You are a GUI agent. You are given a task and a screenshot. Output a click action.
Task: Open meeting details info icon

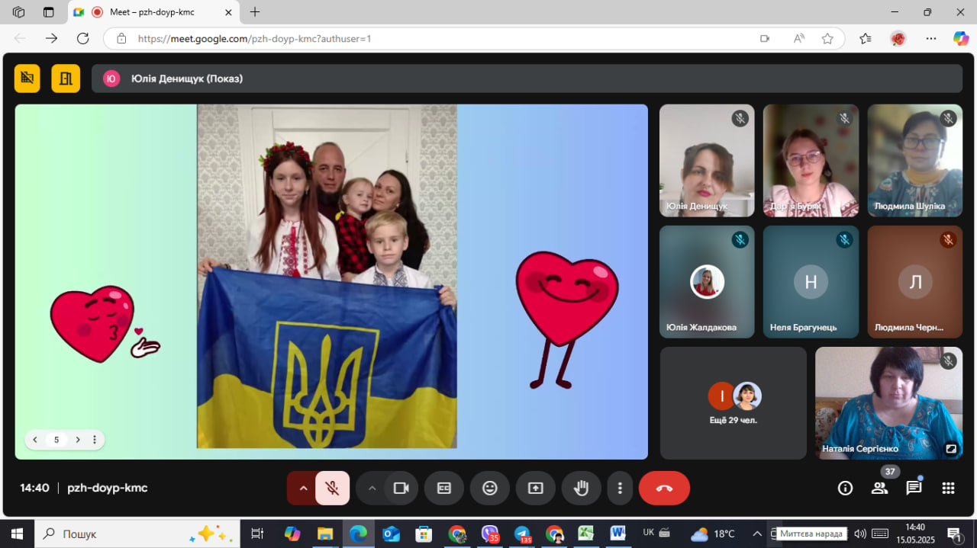845,489
